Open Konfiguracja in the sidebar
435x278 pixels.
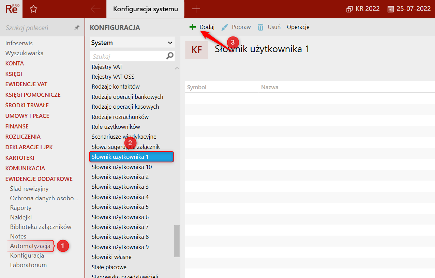27,256
